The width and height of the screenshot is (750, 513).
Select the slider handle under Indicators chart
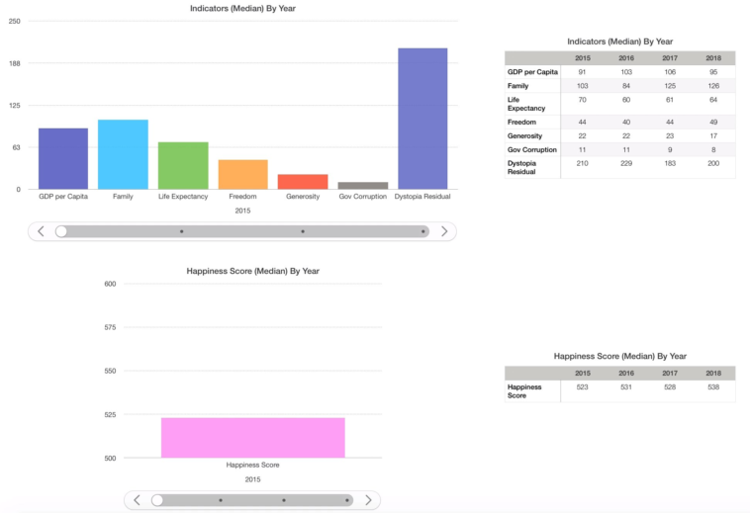(x=61, y=231)
